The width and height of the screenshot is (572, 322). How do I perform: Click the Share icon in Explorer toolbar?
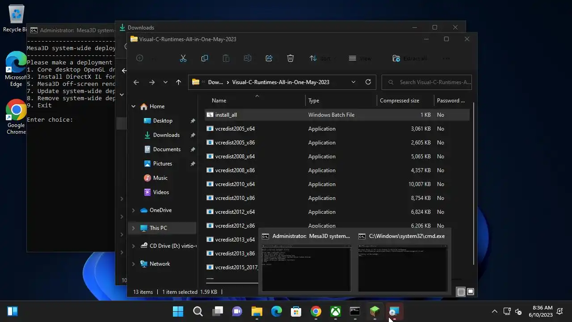point(269,58)
